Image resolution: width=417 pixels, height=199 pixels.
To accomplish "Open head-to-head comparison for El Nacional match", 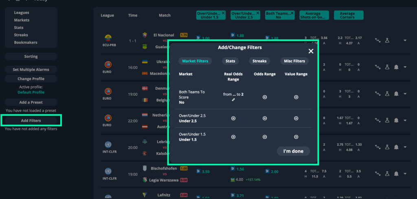I will click(377, 40).
